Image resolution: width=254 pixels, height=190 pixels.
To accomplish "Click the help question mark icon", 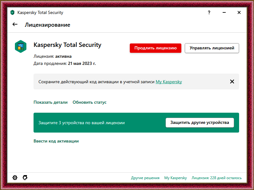I will [x=209, y=12].
